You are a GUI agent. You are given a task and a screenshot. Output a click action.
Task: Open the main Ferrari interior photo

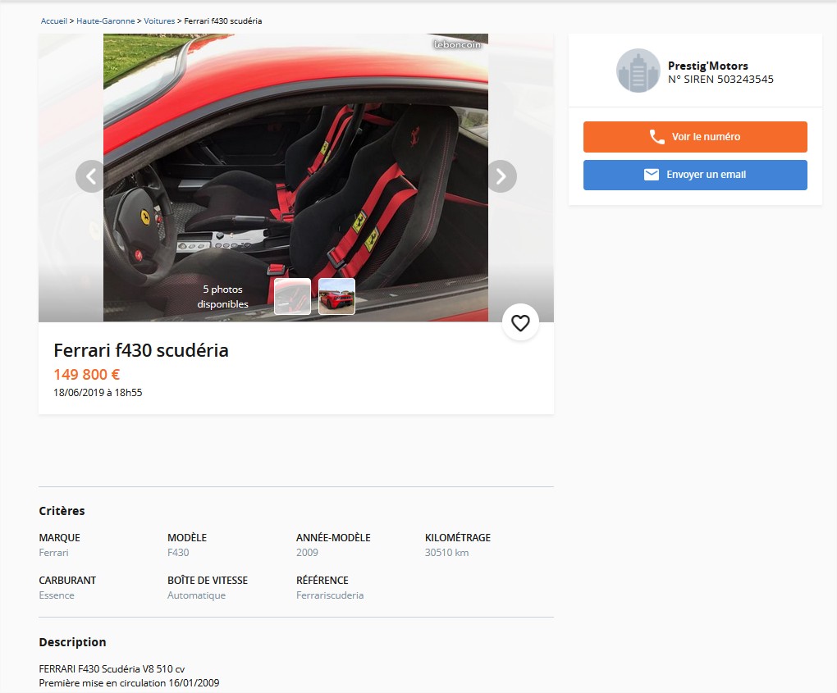point(295,178)
